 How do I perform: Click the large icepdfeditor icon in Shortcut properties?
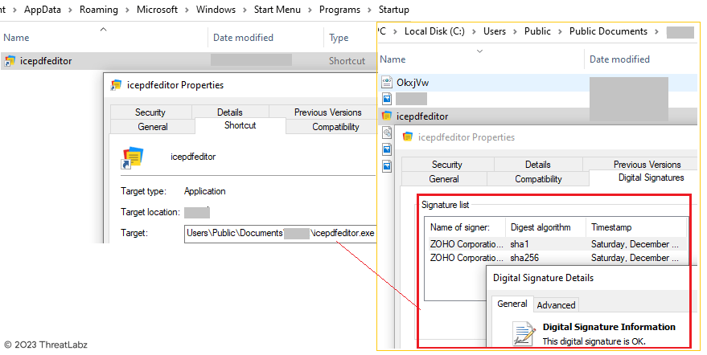point(132,157)
